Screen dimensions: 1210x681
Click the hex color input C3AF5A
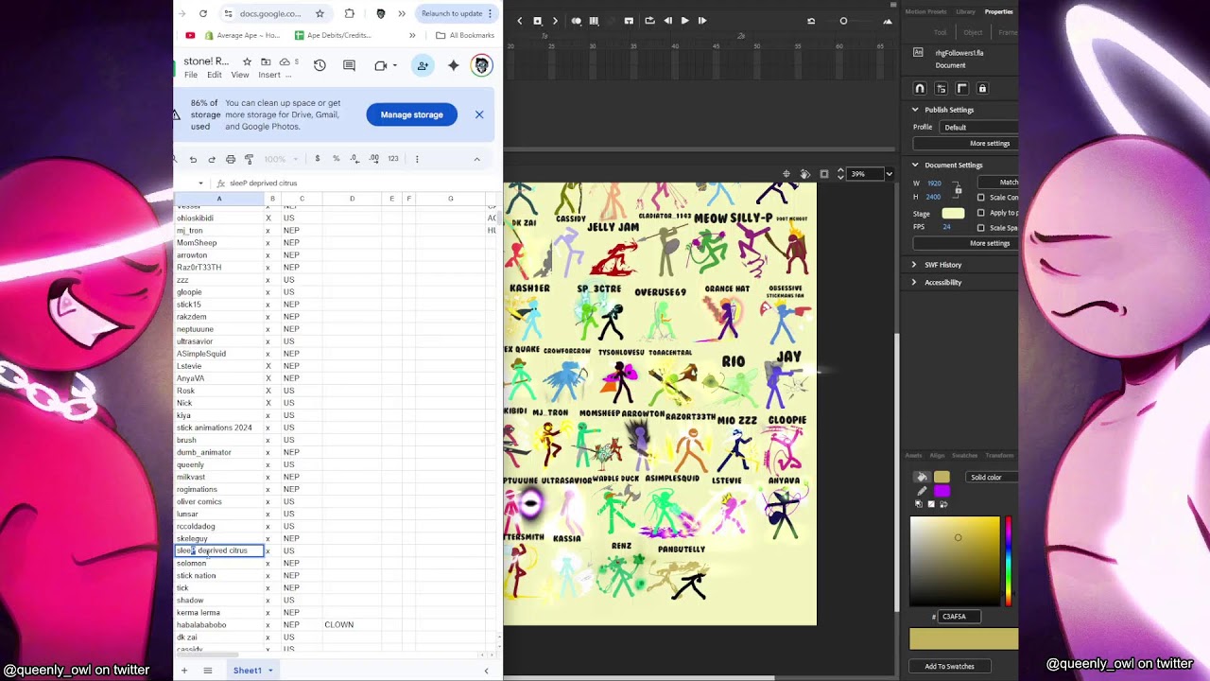959,617
